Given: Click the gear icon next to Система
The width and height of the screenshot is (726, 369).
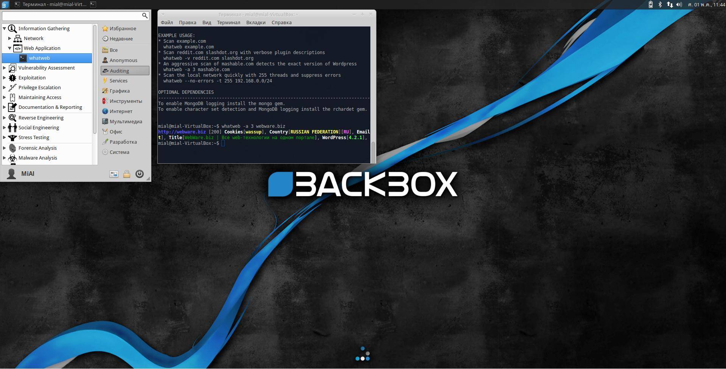Looking at the screenshot, I should (105, 152).
